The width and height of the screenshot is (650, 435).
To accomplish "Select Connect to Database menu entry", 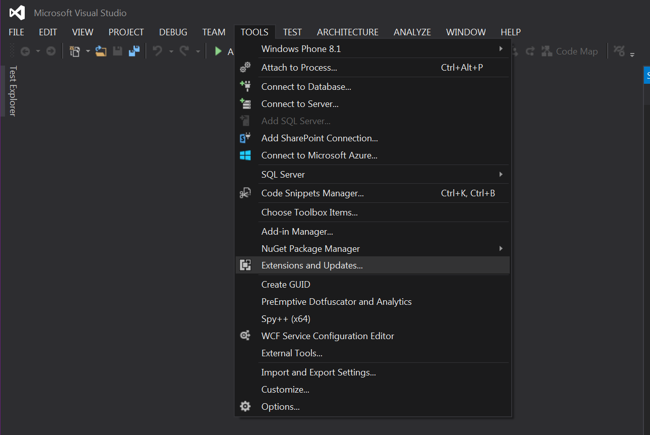I will [372, 86].
